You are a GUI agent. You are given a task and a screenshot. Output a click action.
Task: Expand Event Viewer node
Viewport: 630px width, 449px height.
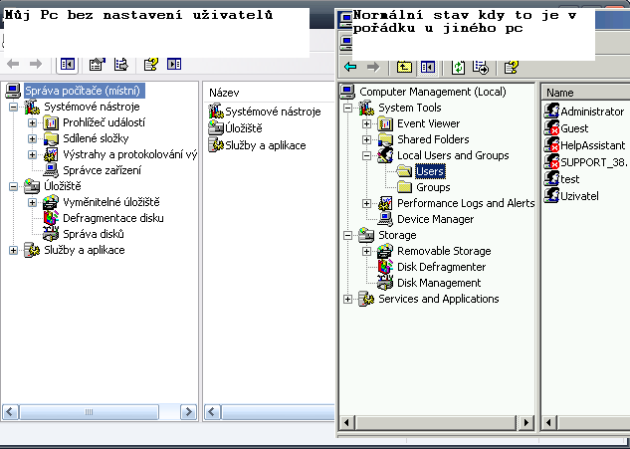click(366, 123)
